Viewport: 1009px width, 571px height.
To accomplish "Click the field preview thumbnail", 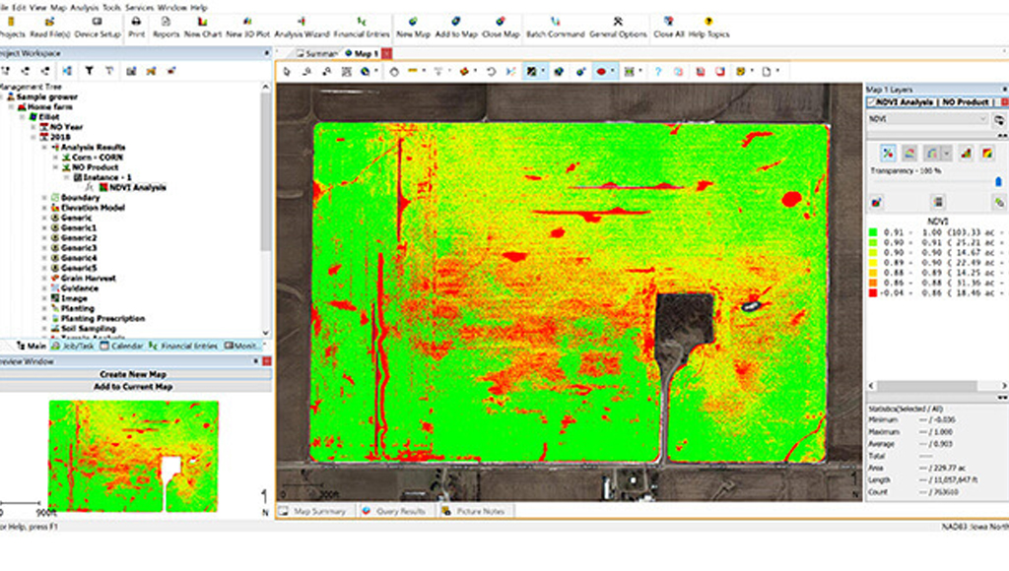I will tap(133, 455).
